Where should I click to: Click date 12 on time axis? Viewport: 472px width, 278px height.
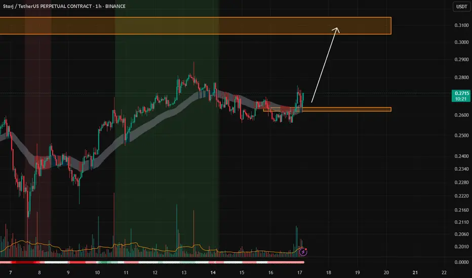(155, 272)
